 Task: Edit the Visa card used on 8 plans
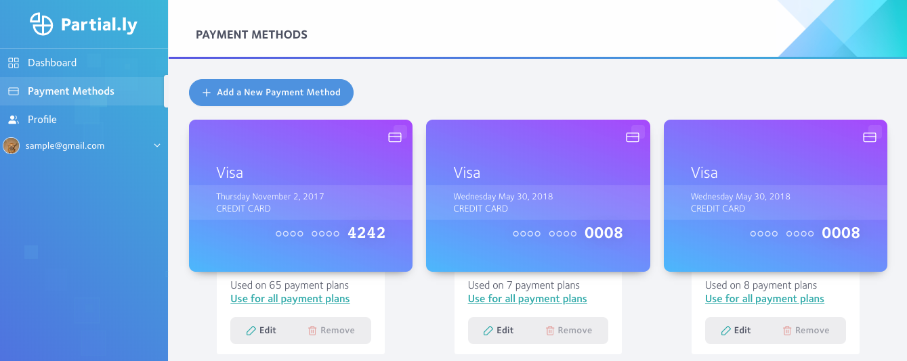(x=736, y=331)
